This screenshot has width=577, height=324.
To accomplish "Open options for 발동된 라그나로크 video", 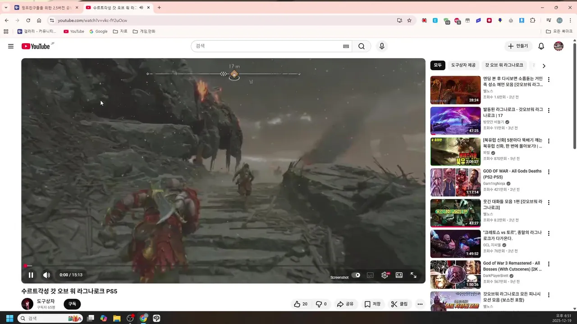I will click(x=549, y=110).
